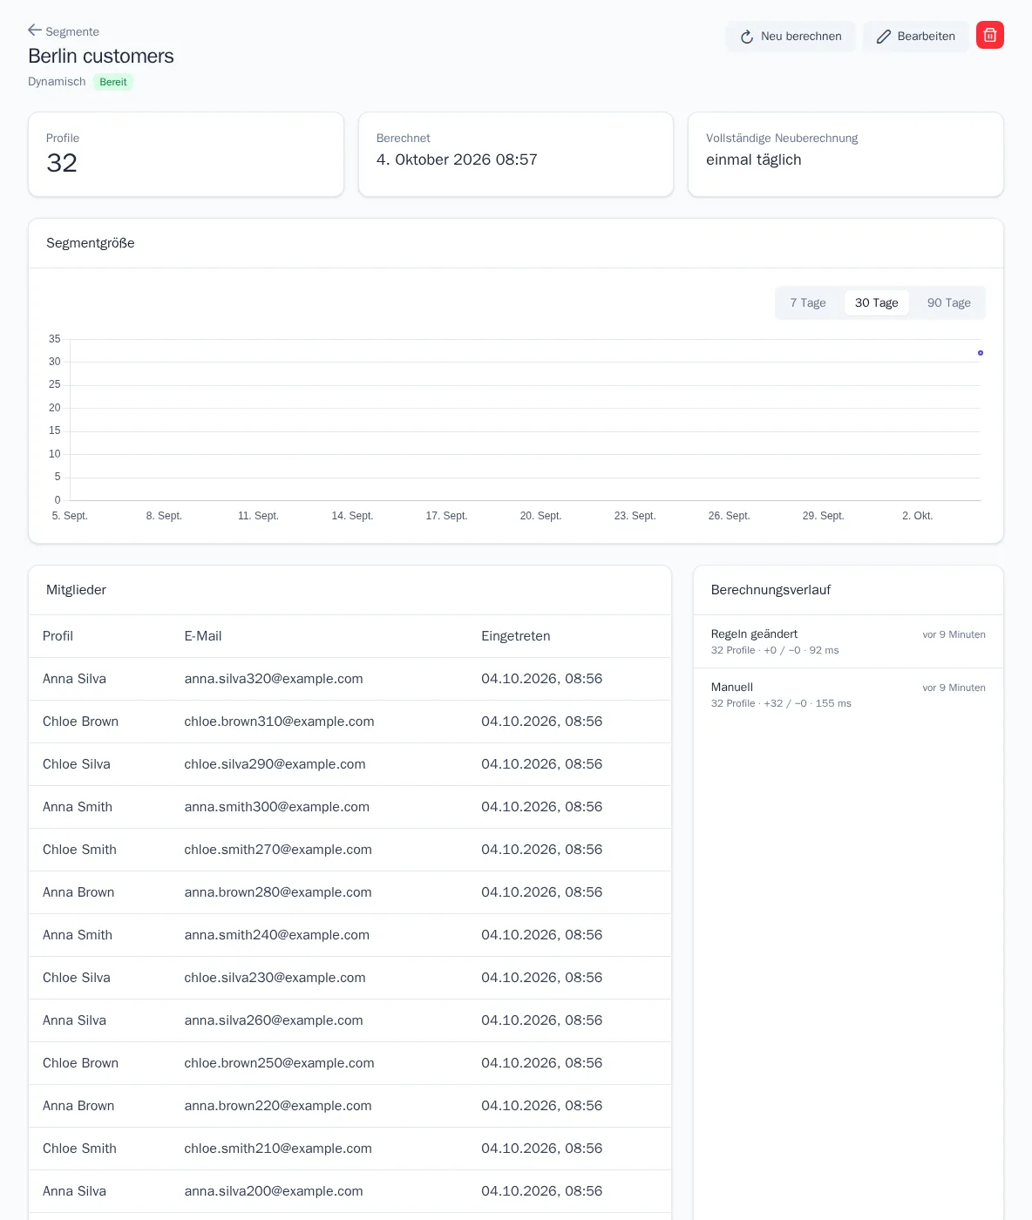Click the refresh icon in Neu berechnen
This screenshot has width=1032, height=1220.
click(x=747, y=37)
